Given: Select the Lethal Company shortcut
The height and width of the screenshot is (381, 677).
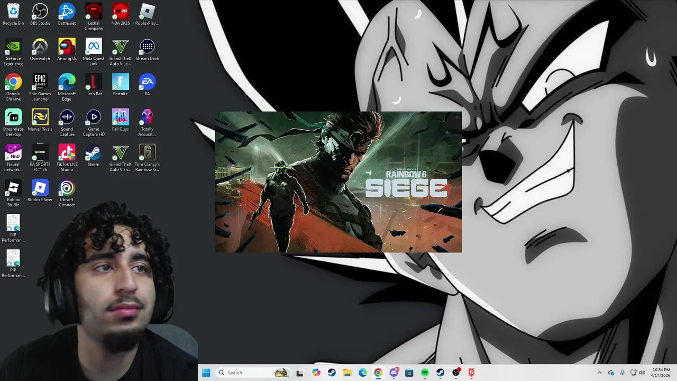Looking at the screenshot, I should tap(94, 16).
